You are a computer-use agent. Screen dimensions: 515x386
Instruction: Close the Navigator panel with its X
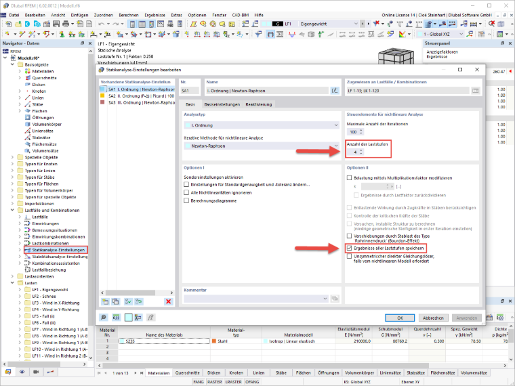tap(90, 43)
